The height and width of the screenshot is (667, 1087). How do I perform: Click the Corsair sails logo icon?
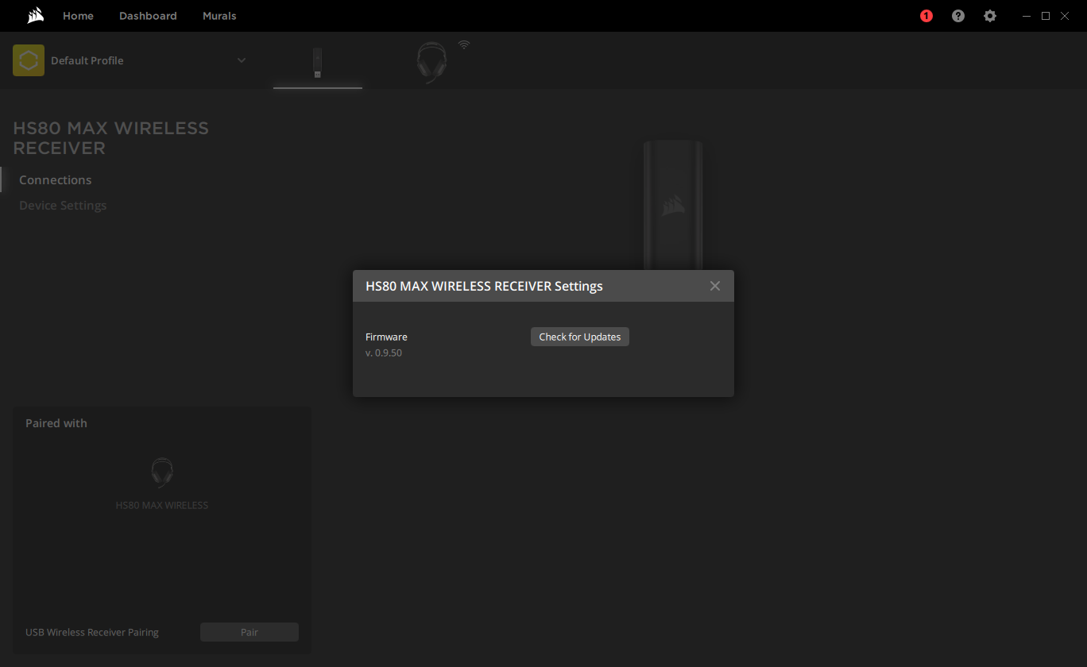pyautogui.click(x=34, y=15)
